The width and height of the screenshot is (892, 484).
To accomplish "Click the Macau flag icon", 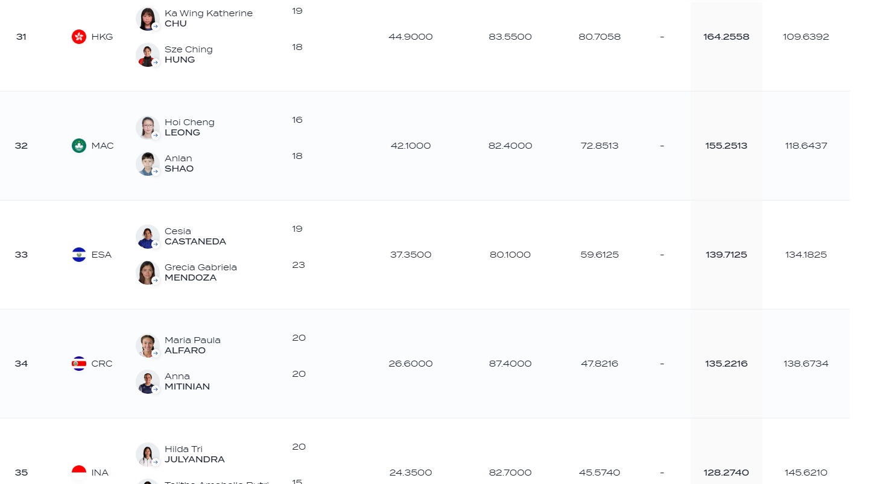I will [x=79, y=146].
